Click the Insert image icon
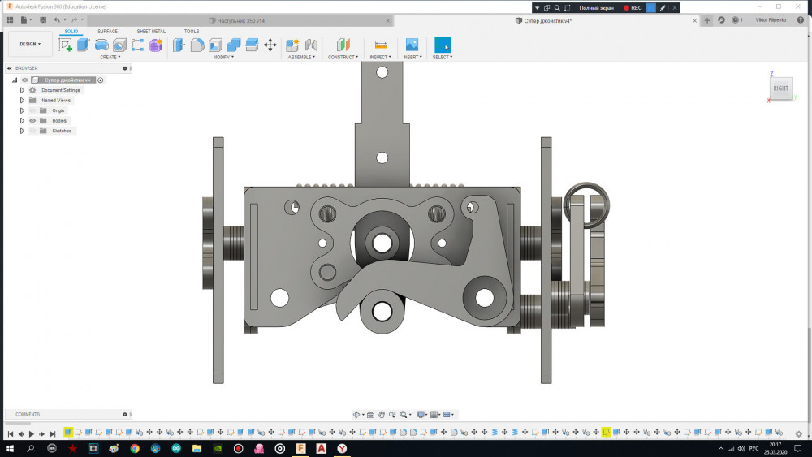The height and width of the screenshot is (457, 812). coord(412,45)
